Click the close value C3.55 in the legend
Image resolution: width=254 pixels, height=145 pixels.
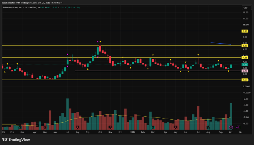point(61,7)
